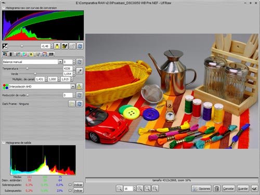
Task: Click the 'tamaño 4312x2868, zoom 16%' status text
Action: pos(172,180)
